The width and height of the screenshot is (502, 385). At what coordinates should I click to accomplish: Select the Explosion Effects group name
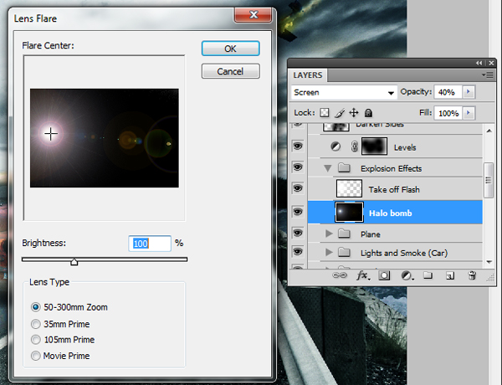[x=391, y=168]
